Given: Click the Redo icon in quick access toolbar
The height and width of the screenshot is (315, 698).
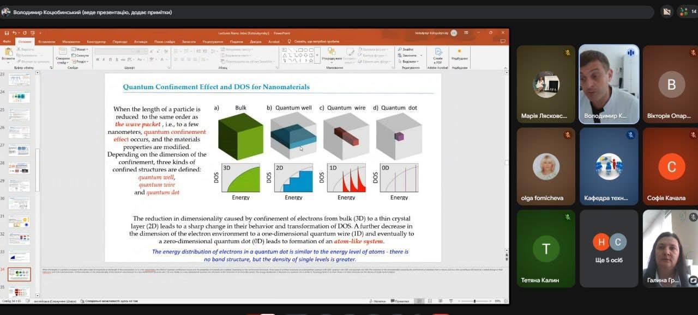Looking at the screenshot, I should [x=26, y=33].
